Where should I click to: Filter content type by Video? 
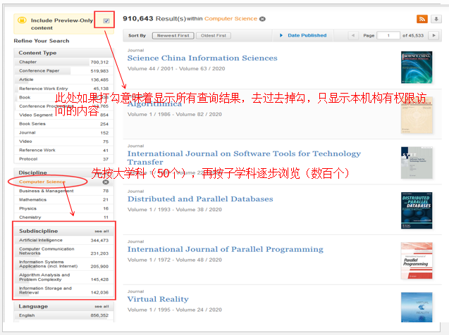click(x=63, y=141)
